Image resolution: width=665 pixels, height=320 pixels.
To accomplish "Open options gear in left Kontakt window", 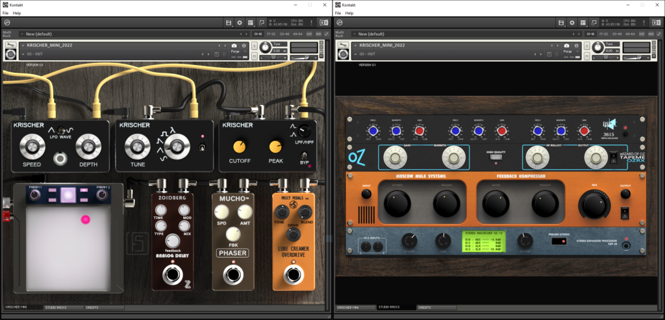I will coord(240,23).
